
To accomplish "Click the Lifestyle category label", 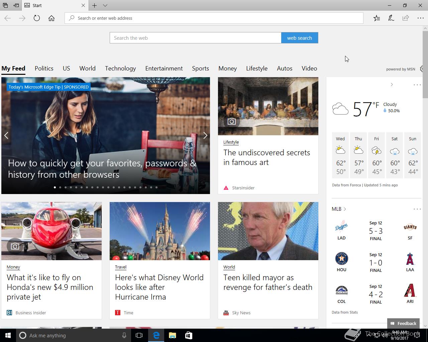I will click(x=231, y=142).
